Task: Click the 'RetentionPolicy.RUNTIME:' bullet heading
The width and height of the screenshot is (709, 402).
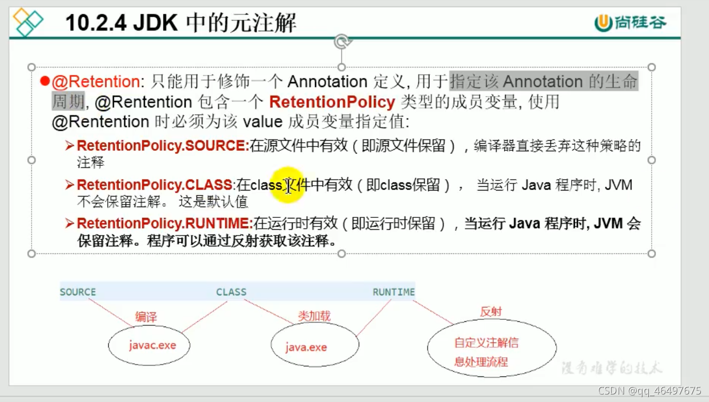Action: coord(165,223)
